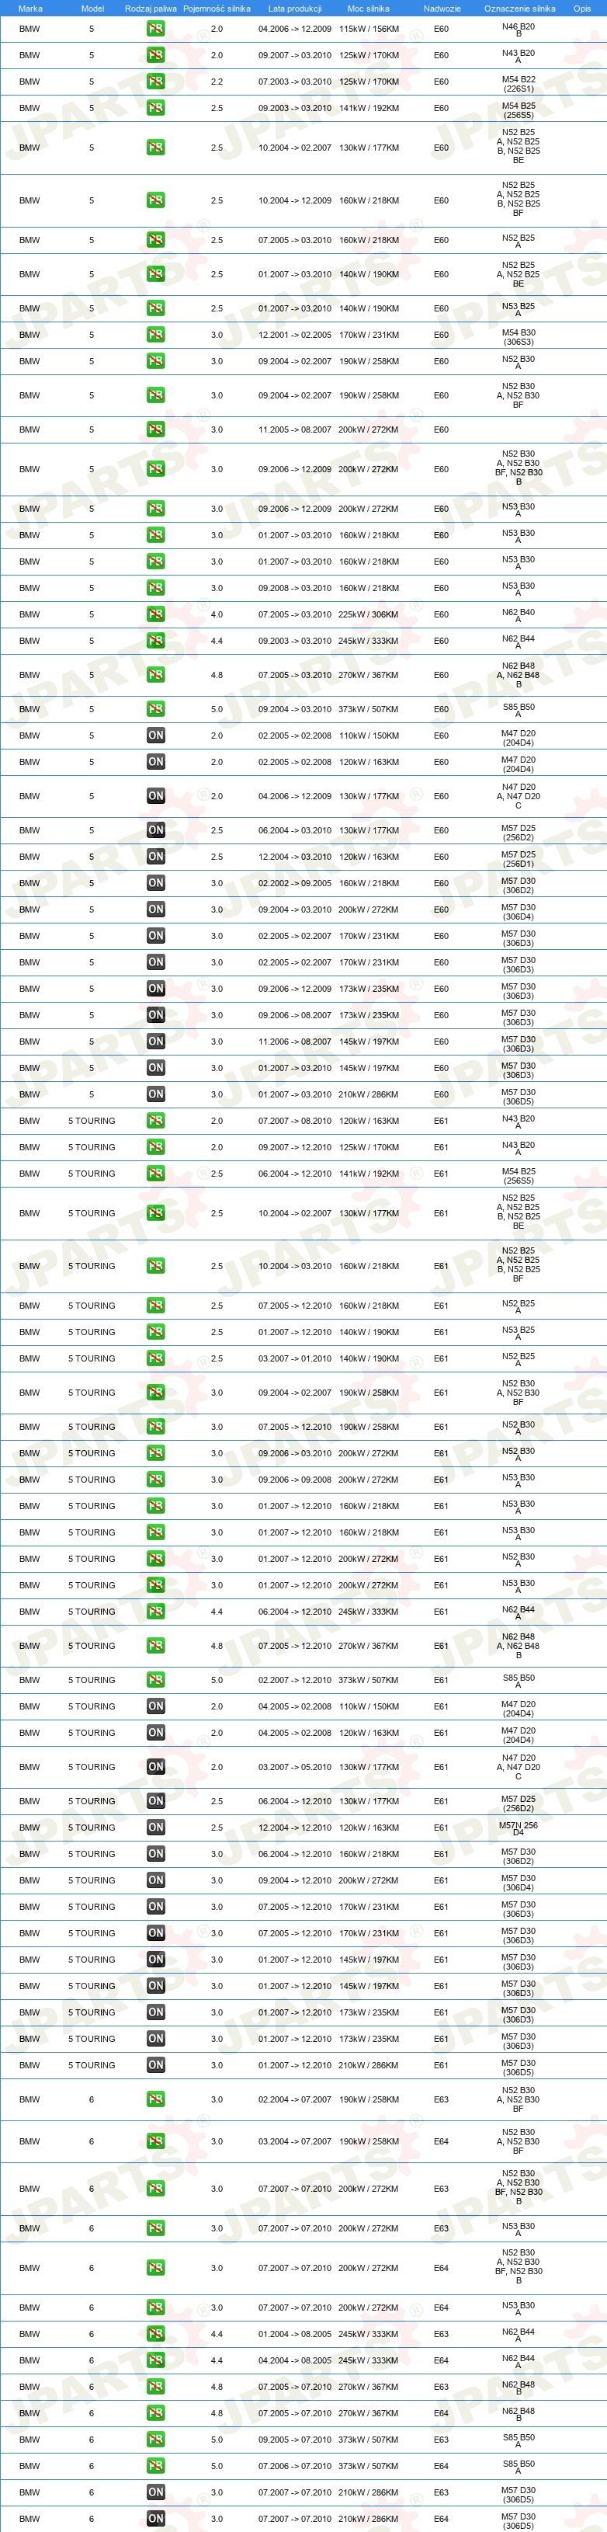607x2532 pixels.
Task: Click production years 03.2007 -> 05.2010
Action: click(295, 1766)
